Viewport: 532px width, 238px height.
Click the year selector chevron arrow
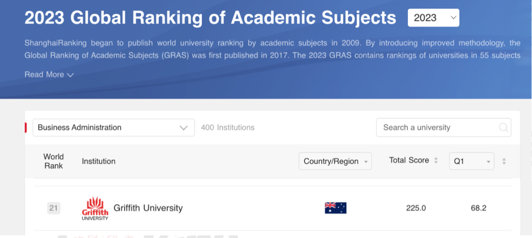[x=453, y=18]
